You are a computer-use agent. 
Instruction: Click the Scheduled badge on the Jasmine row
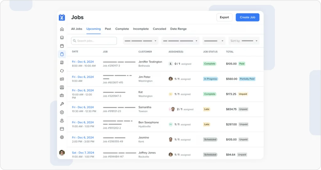click(x=210, y=139)
